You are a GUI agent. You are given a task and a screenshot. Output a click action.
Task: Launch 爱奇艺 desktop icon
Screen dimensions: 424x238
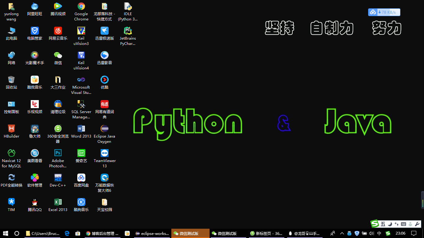(81, 156)
